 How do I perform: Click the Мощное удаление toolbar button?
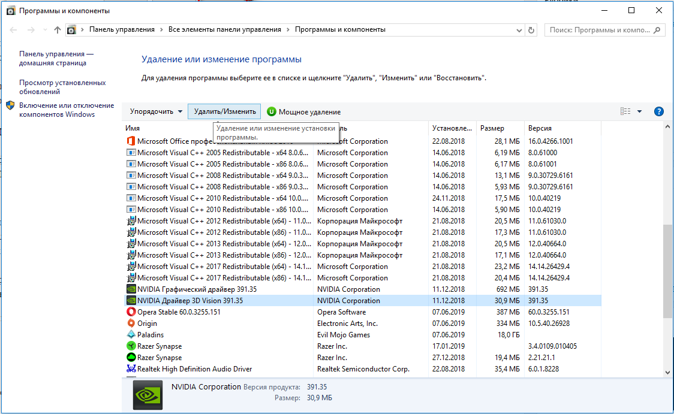coord(304,111)
